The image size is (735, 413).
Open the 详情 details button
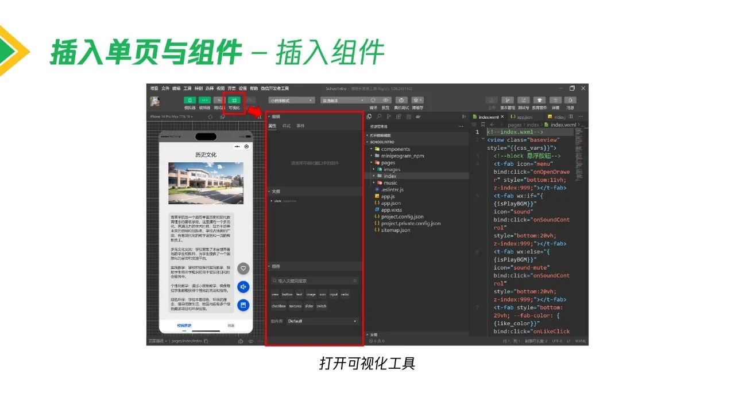pyautogui.click(x=555, y=100)
